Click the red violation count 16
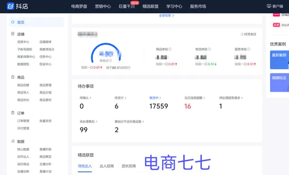 click(x=188, y=106)
